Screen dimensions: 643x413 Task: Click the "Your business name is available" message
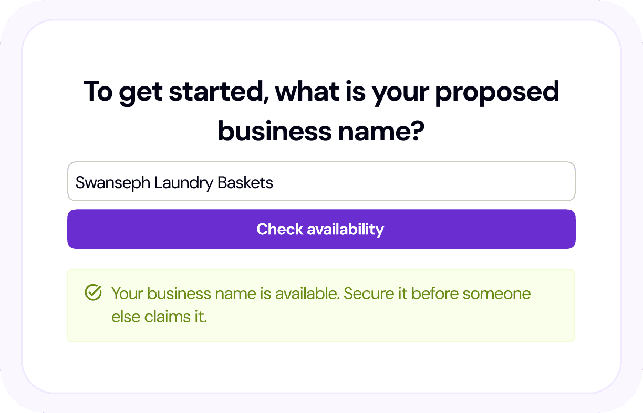click(x=226, y=294)
